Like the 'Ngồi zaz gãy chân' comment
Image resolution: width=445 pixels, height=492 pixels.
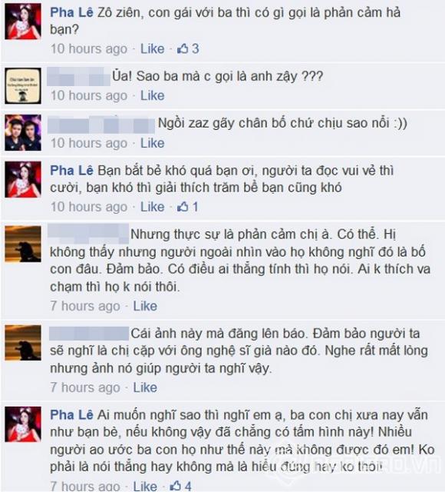152,143
